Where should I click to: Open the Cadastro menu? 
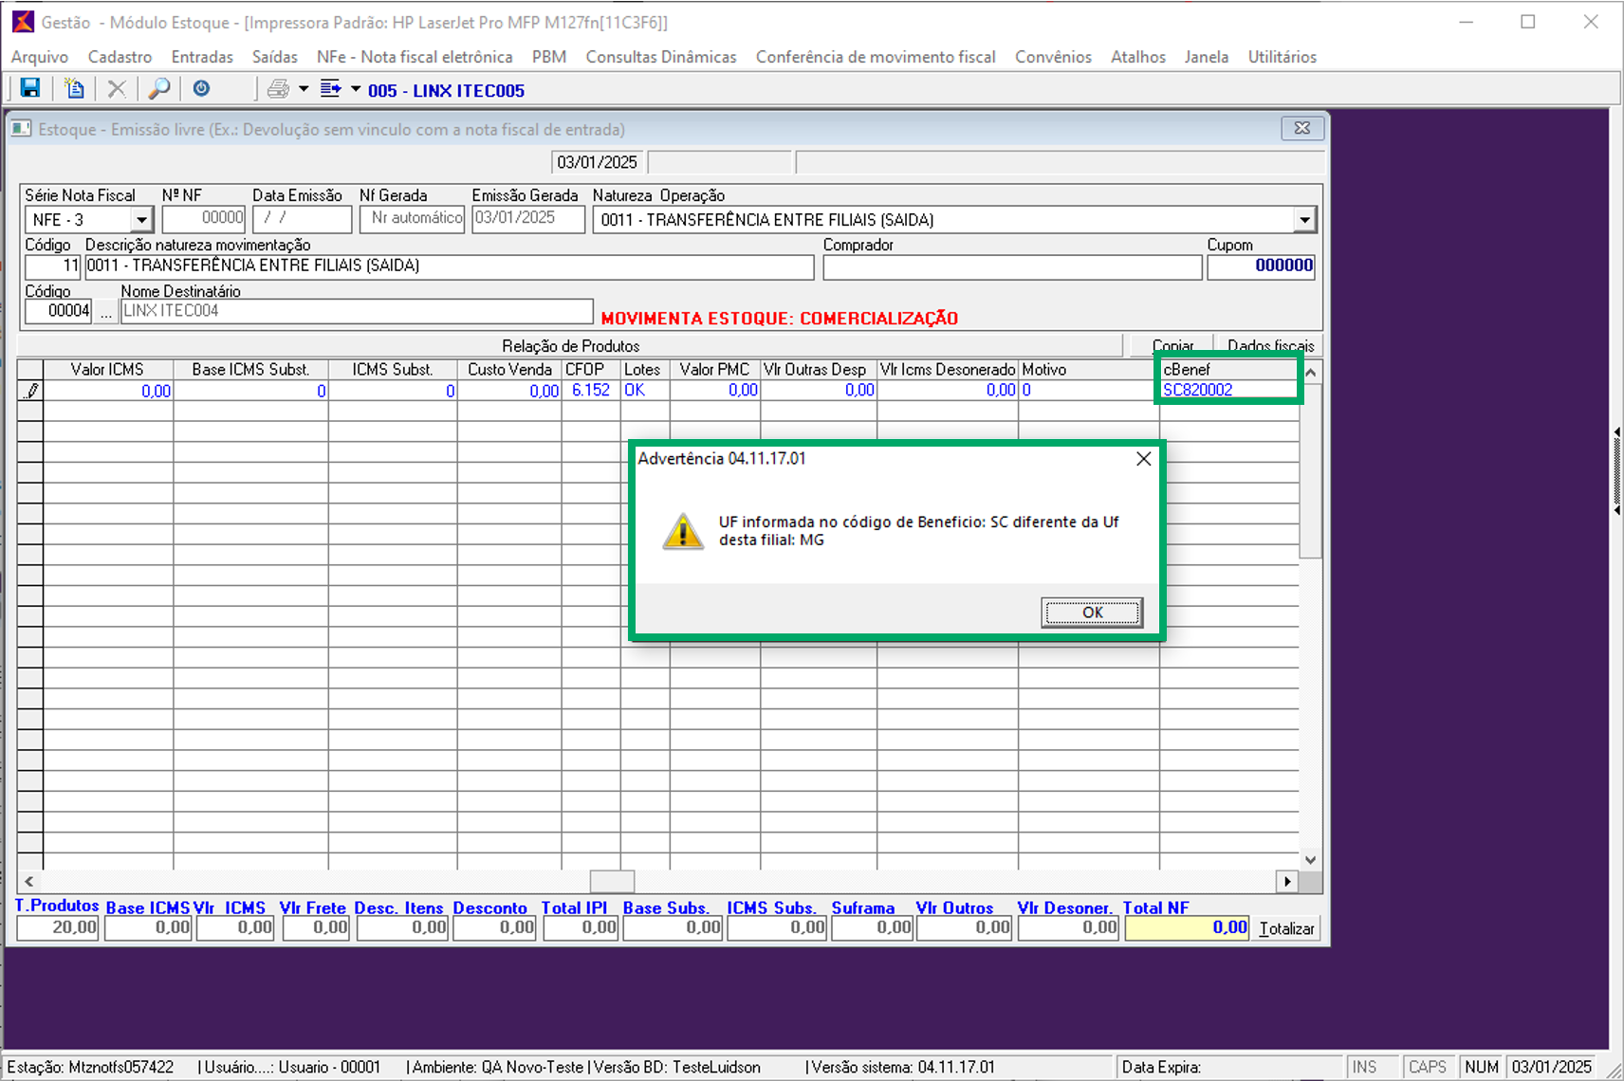pyautogui.click(x=120, y=57)
